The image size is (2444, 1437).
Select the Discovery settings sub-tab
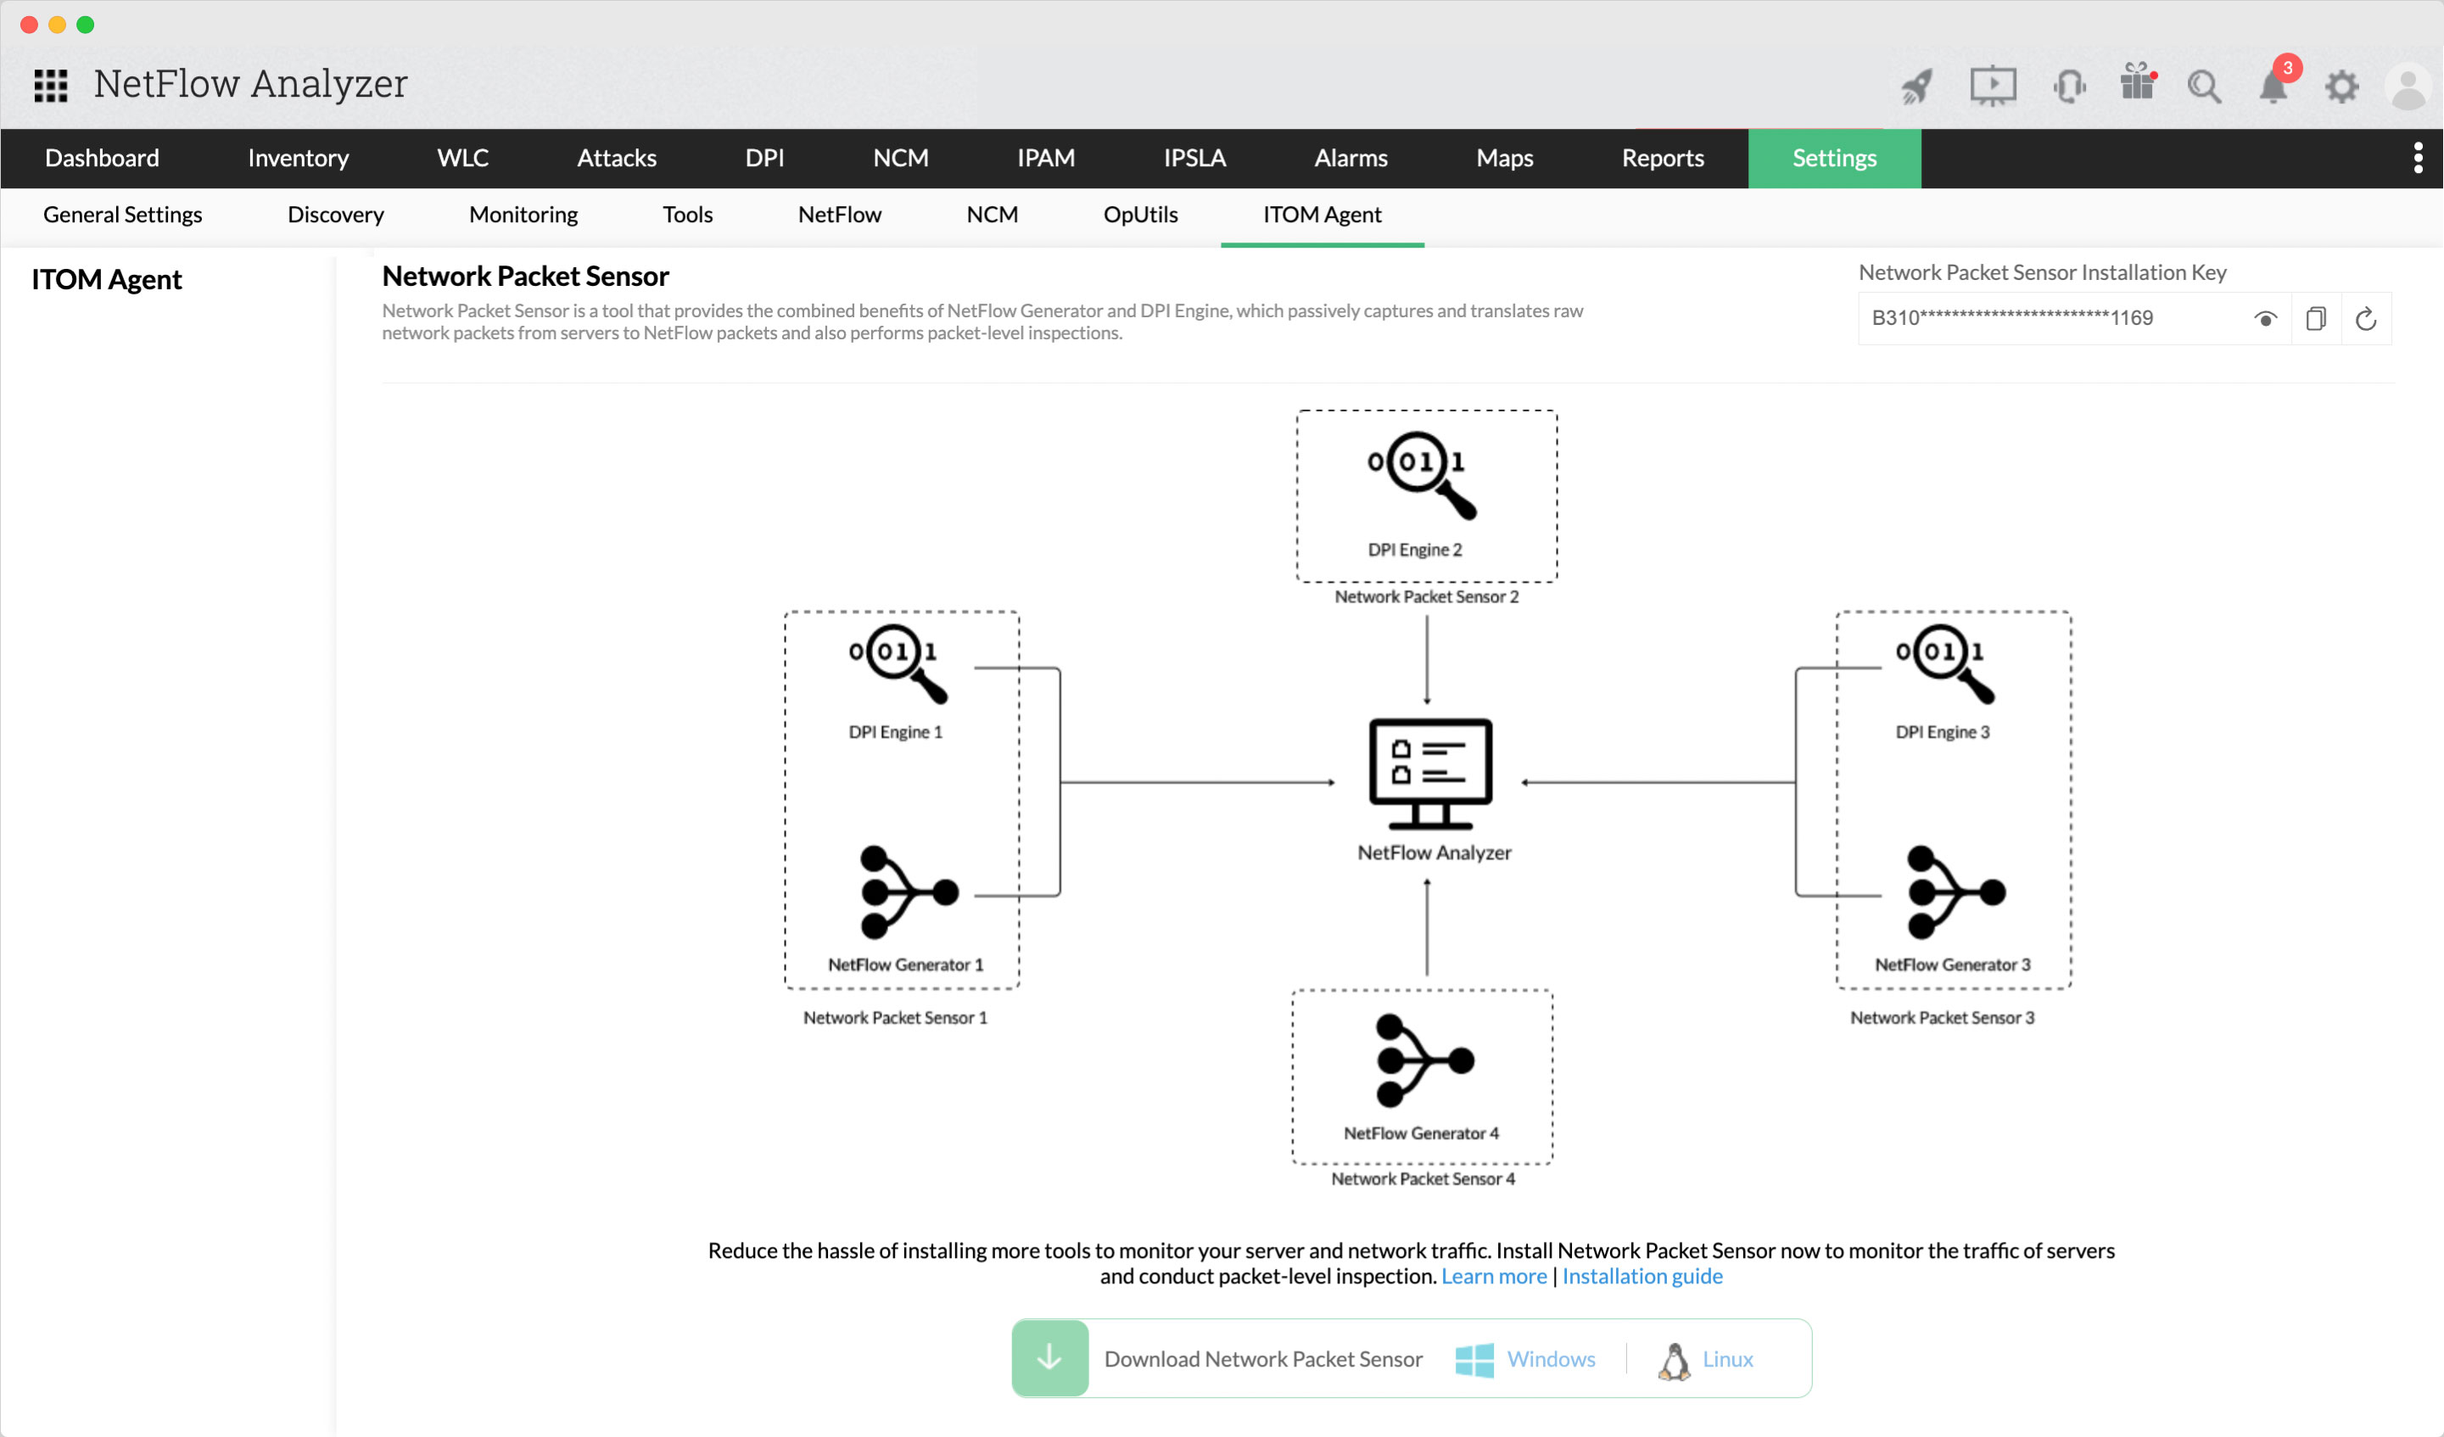pyautogui.click(x=336, y=215)
